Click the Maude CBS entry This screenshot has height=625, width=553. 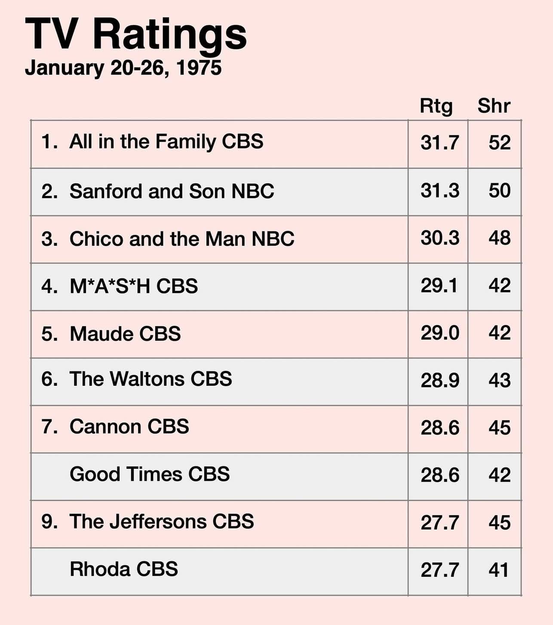point(125,334)
